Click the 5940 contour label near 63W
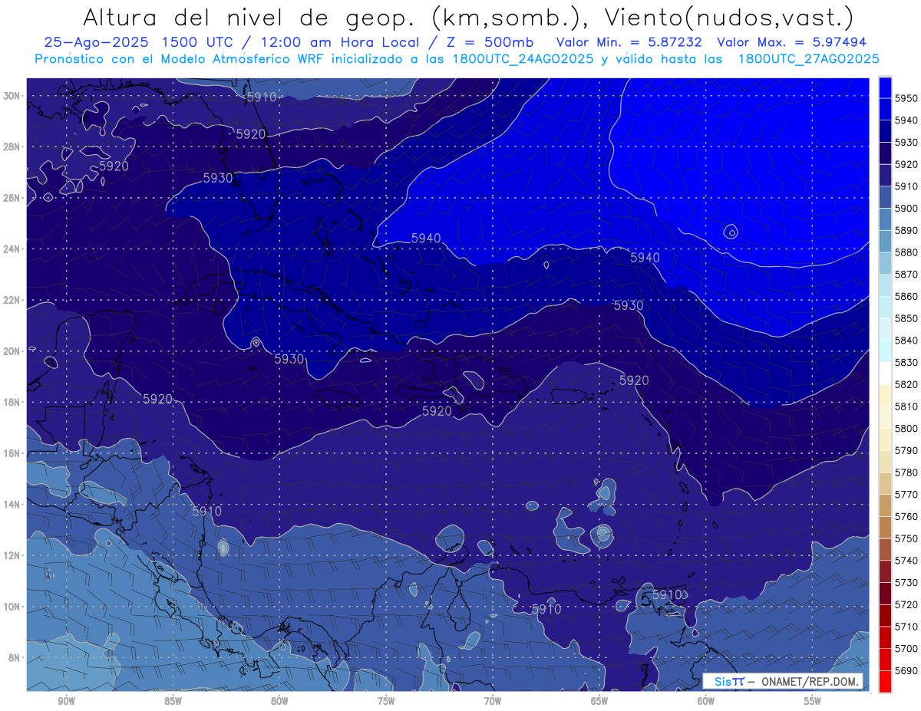The width and height of the screenshot is (921, 711). [645, 258]
